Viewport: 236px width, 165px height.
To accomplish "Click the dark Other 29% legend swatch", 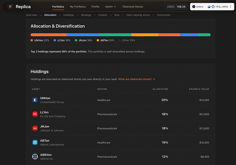I will pyautogui.click(x=120, y=40).
